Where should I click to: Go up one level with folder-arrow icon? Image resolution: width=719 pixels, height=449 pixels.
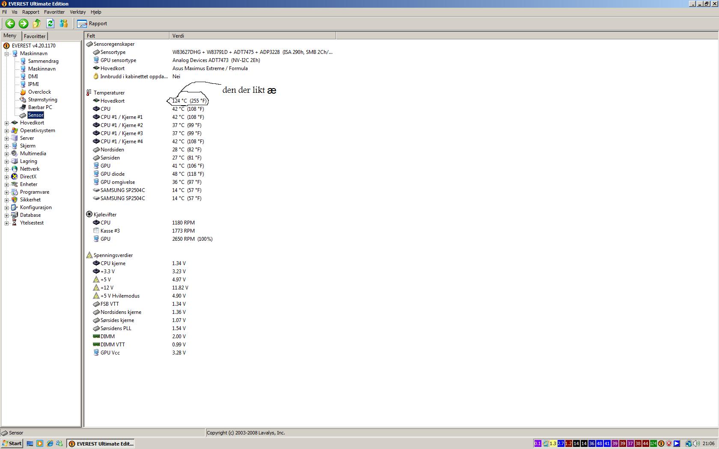click(37, 24)
